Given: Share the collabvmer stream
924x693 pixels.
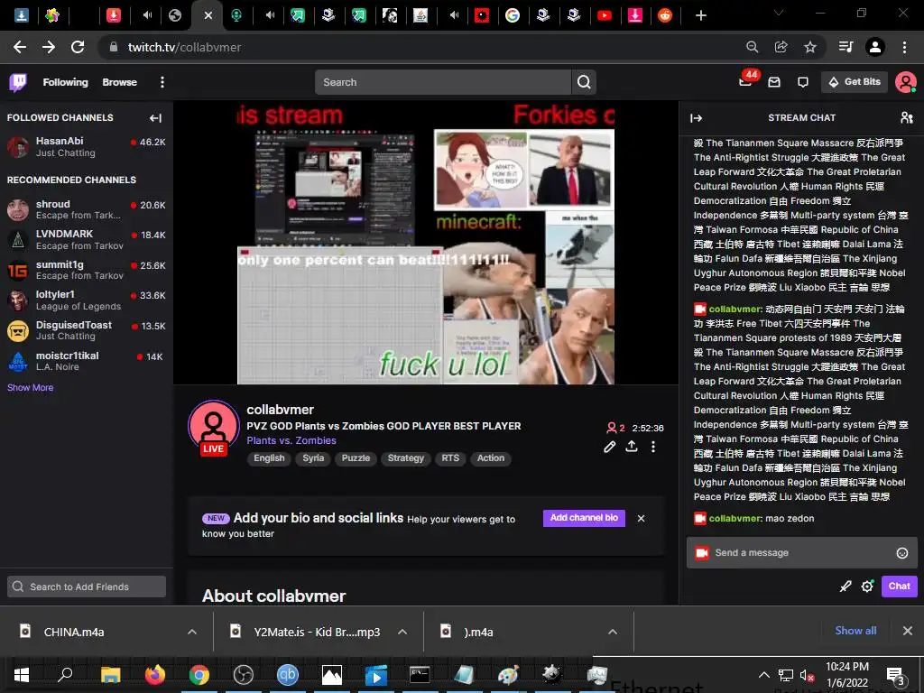Looking at the screenshot, I should (632, 446).
